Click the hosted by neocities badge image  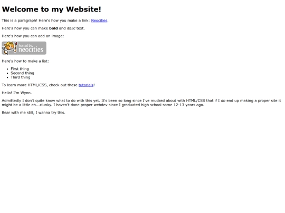(24, 48)
